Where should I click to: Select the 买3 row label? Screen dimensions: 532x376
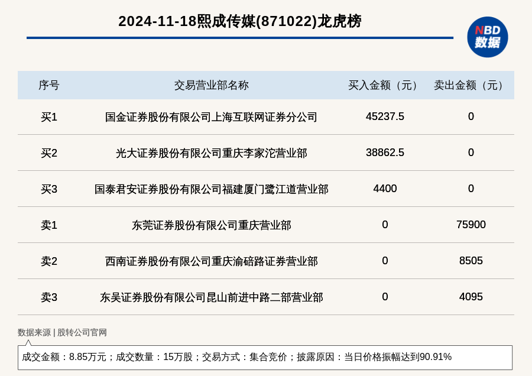tap(49, 189)
